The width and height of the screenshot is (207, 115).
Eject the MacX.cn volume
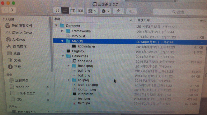[48, 87]
